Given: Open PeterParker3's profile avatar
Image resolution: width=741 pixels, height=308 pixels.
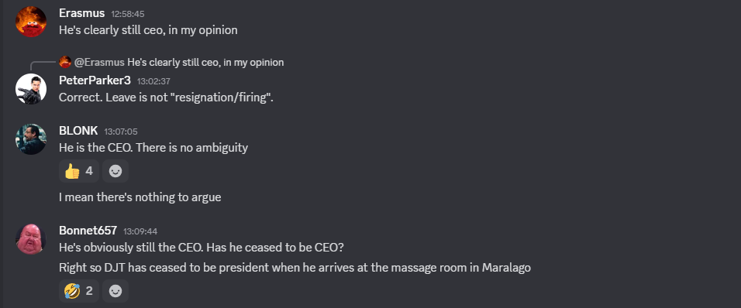Looking at the screenshot, I should click(31, 89).
